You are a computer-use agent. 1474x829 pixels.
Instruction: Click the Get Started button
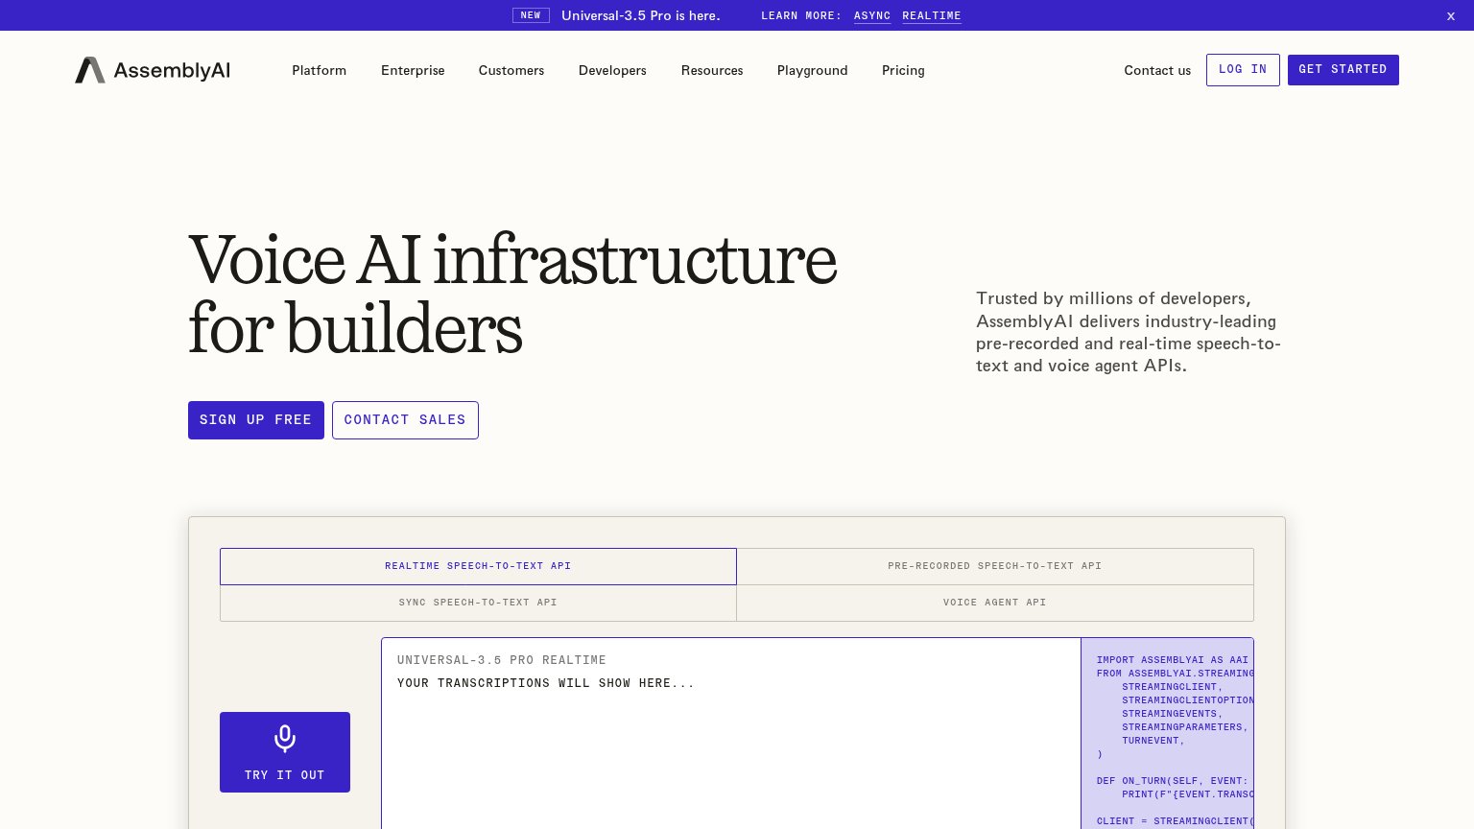[1343, 70]
